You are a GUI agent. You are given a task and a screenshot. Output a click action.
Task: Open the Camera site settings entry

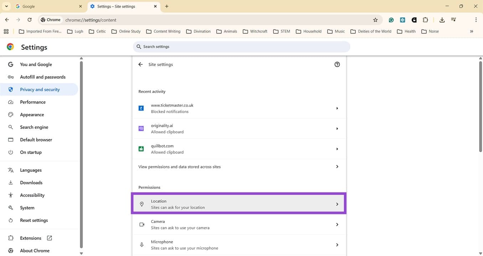click(x=238, y=224)
